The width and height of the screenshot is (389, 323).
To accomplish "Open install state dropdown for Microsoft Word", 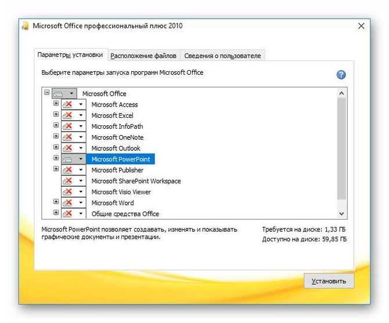I will [x=74, y=202].
